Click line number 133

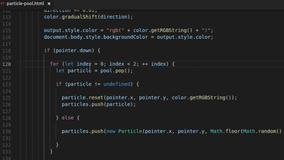tap(7, 152)
